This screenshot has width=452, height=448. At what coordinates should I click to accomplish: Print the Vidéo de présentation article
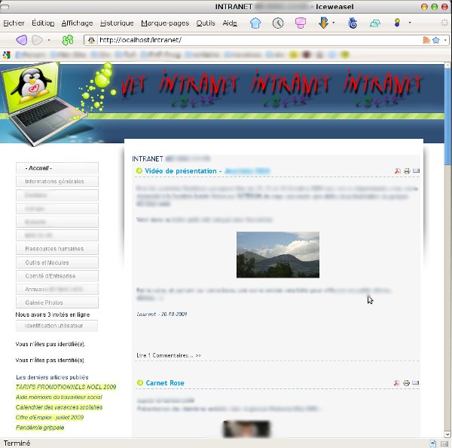407,171
